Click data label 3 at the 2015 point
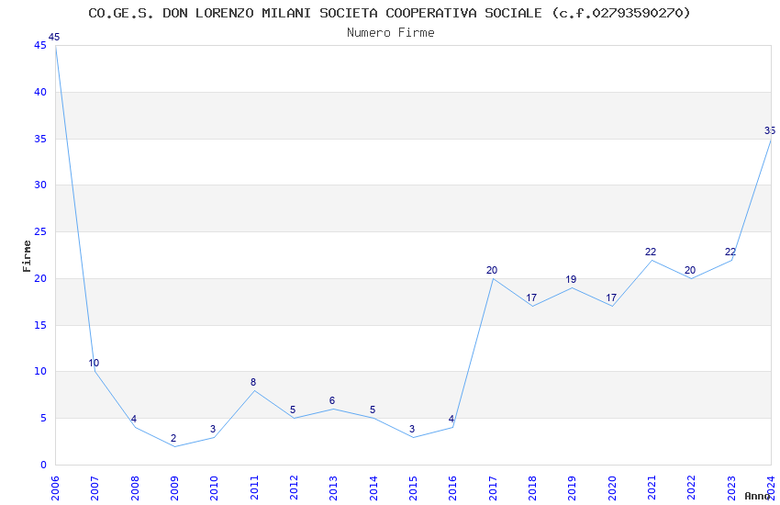This screenshot has width=780, height=505. point(412,429)
